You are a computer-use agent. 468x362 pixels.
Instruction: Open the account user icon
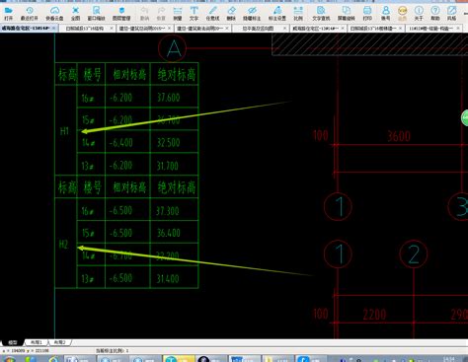[385, 13]
